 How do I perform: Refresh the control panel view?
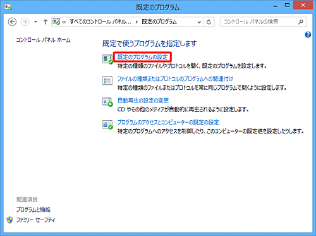click(x=209, y=22)
